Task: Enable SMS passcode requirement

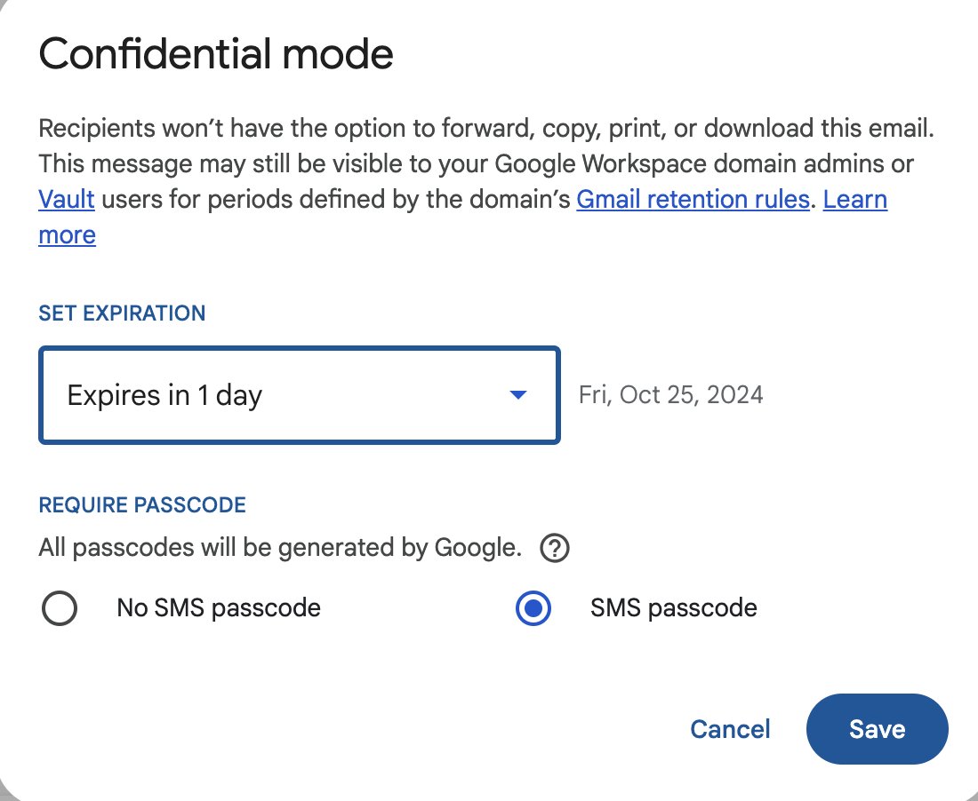Action: [x=533, y=608]
